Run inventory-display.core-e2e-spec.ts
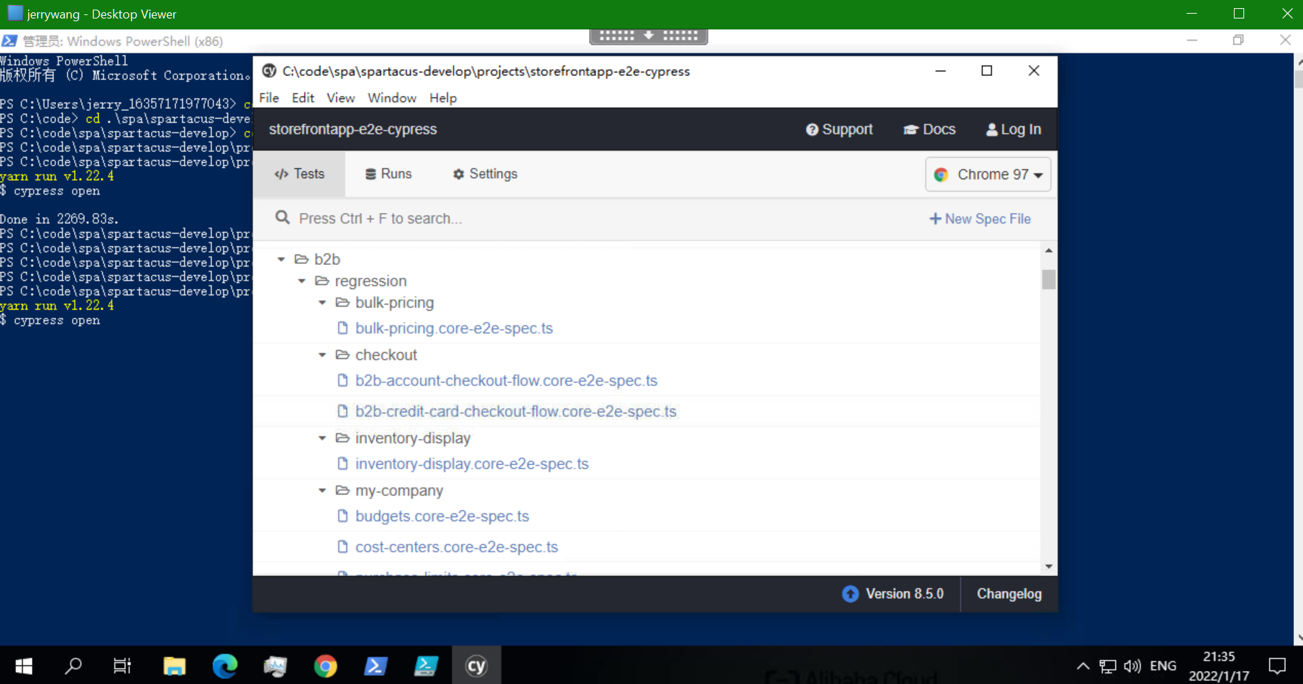Image resolution: width=1303 pixels, height=684 pixels. pyautogui.click(x=472, y=464)
